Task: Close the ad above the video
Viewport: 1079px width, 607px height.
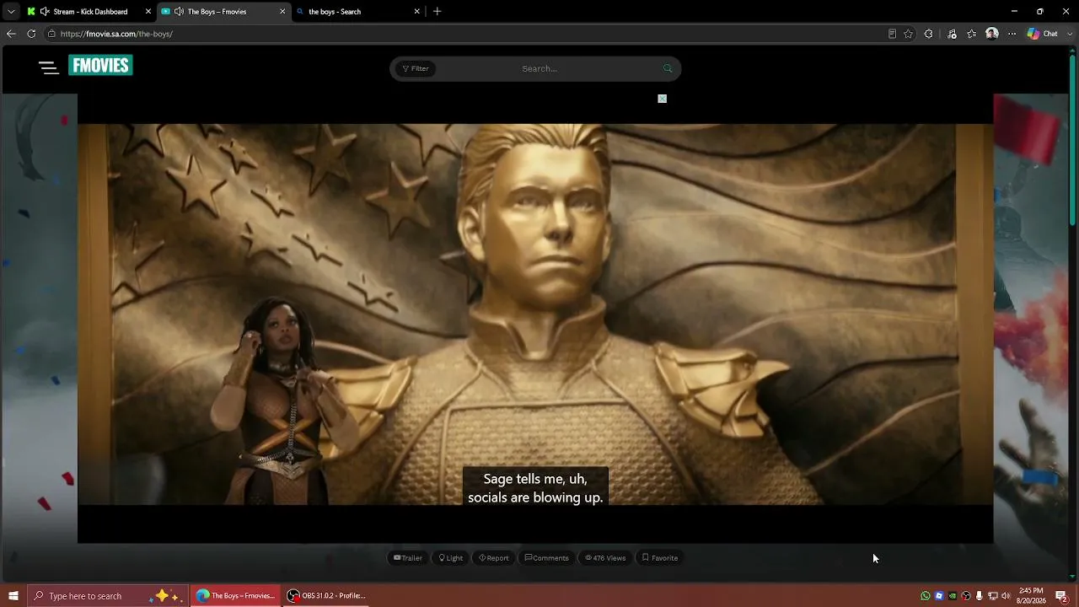Action: click(663, 99)
